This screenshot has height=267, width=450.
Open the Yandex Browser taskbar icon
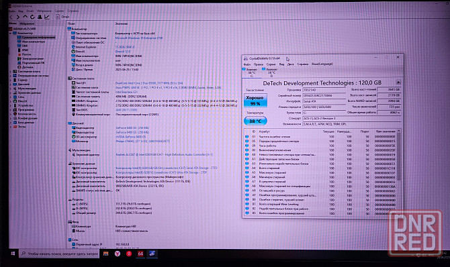[118, 254]
